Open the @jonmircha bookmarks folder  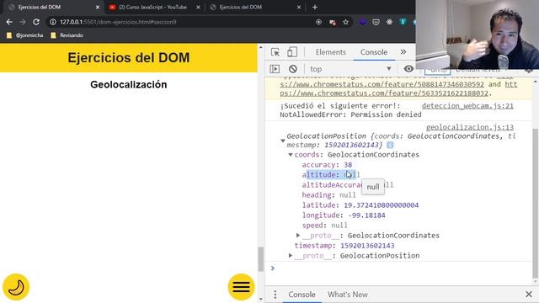(25, 35)
